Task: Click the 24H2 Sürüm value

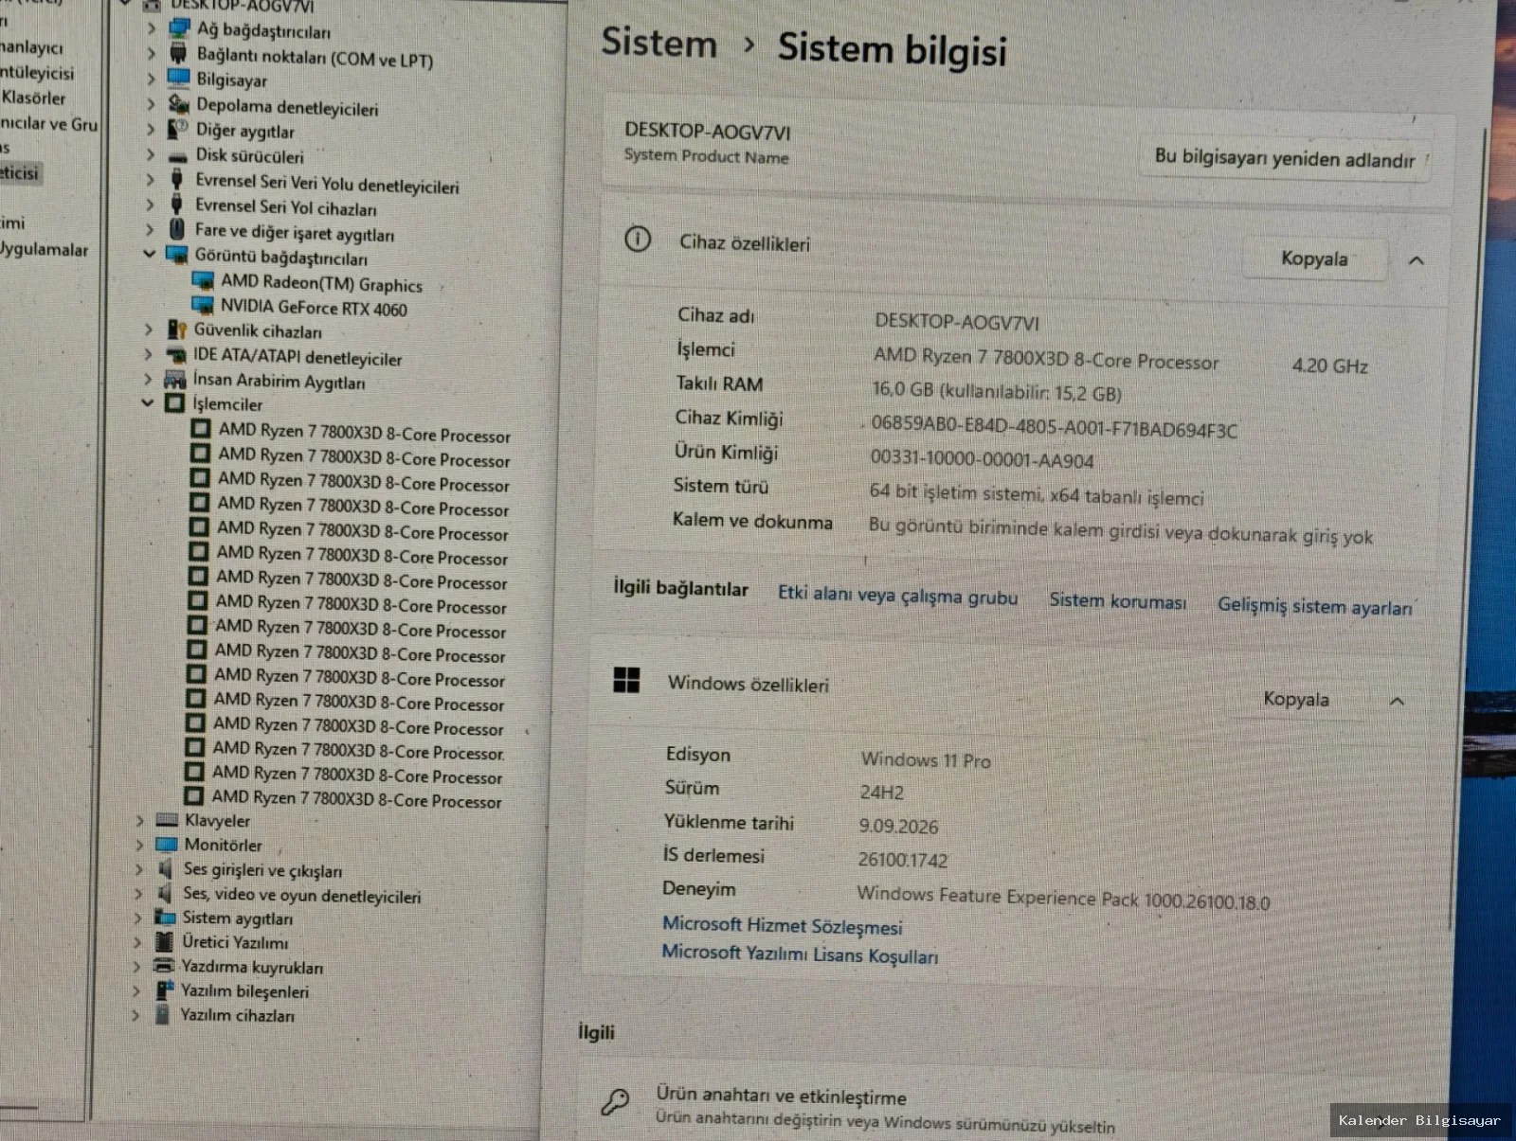Action: click(882, 792)
